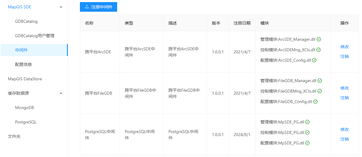Click green check icon beside FileGDBMng_XCls.dll
Image resolution: width=362 pixels, height=157 pixels.
320,91
